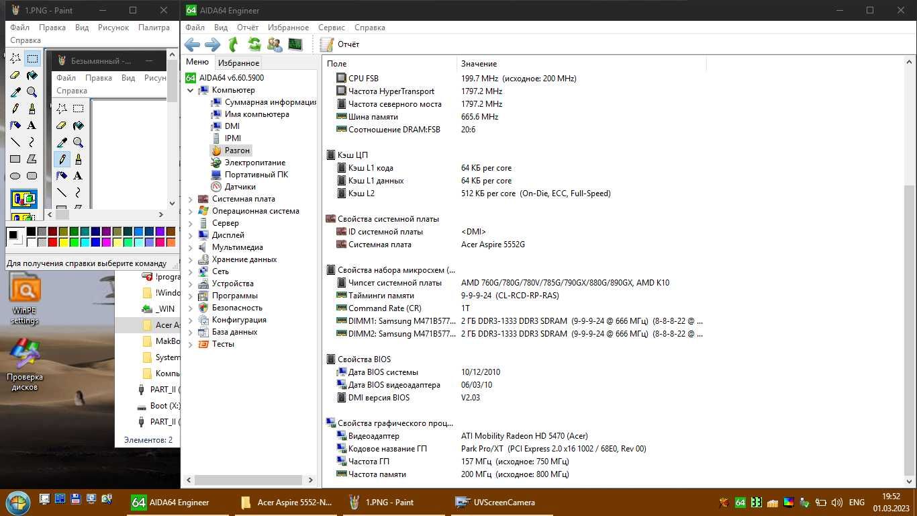917x516 pixels.
Task: Choose the Rounded rectangle tool in Paint
Action: pos(32,176)
